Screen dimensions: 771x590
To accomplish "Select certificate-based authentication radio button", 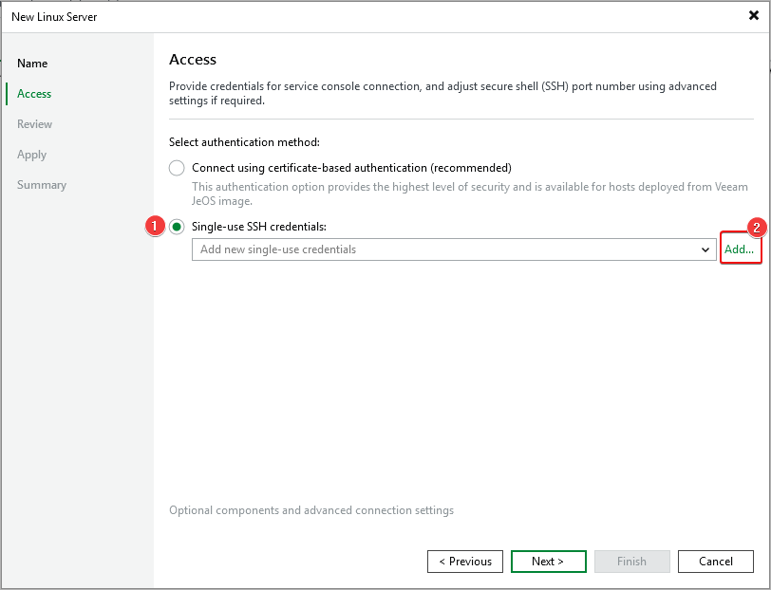I will (177, 168).
